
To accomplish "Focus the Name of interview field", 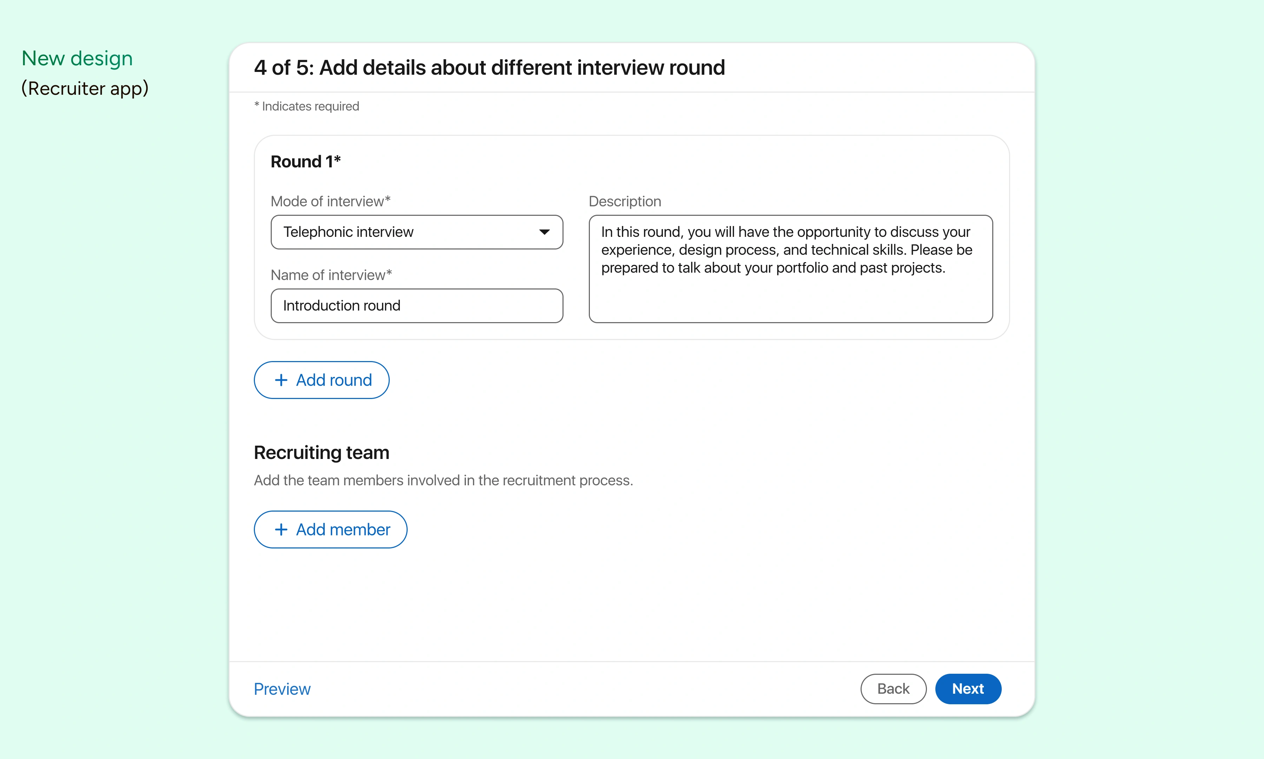I will click(x=416, y=305).
